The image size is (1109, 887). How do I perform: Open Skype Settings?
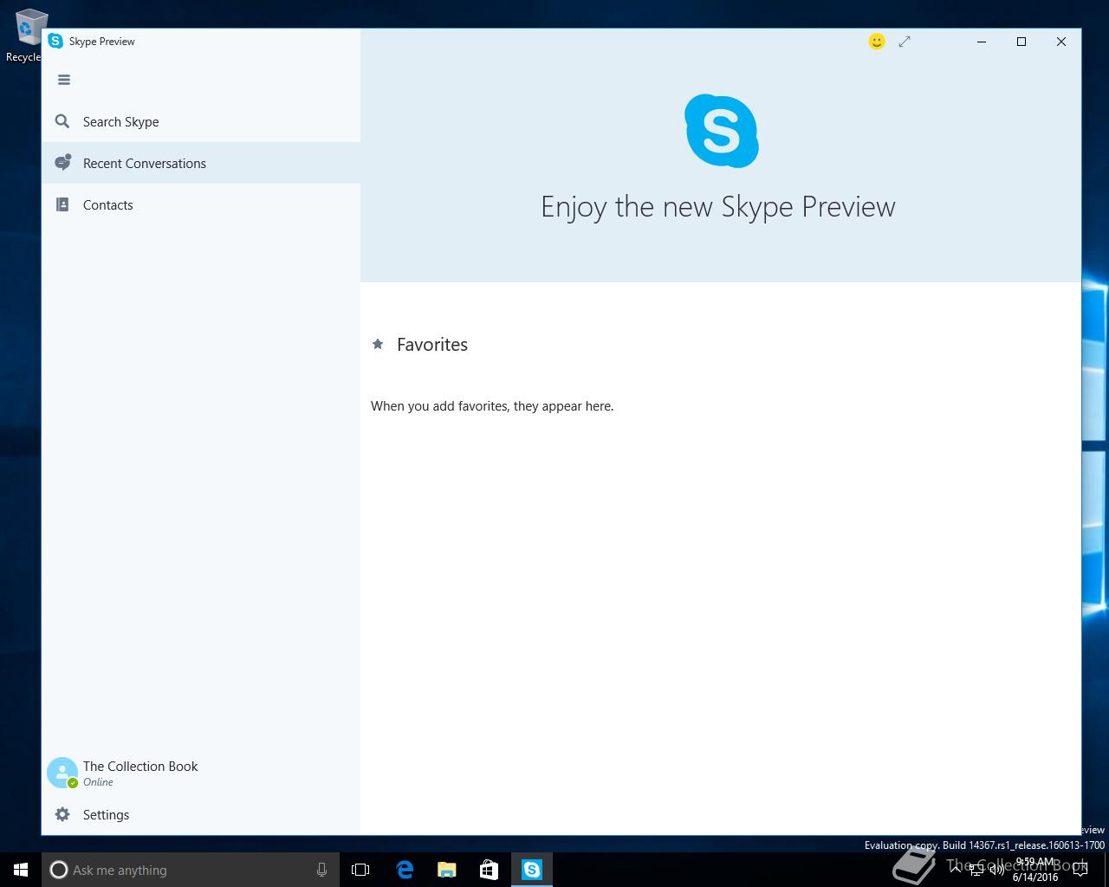click(106, 815)
